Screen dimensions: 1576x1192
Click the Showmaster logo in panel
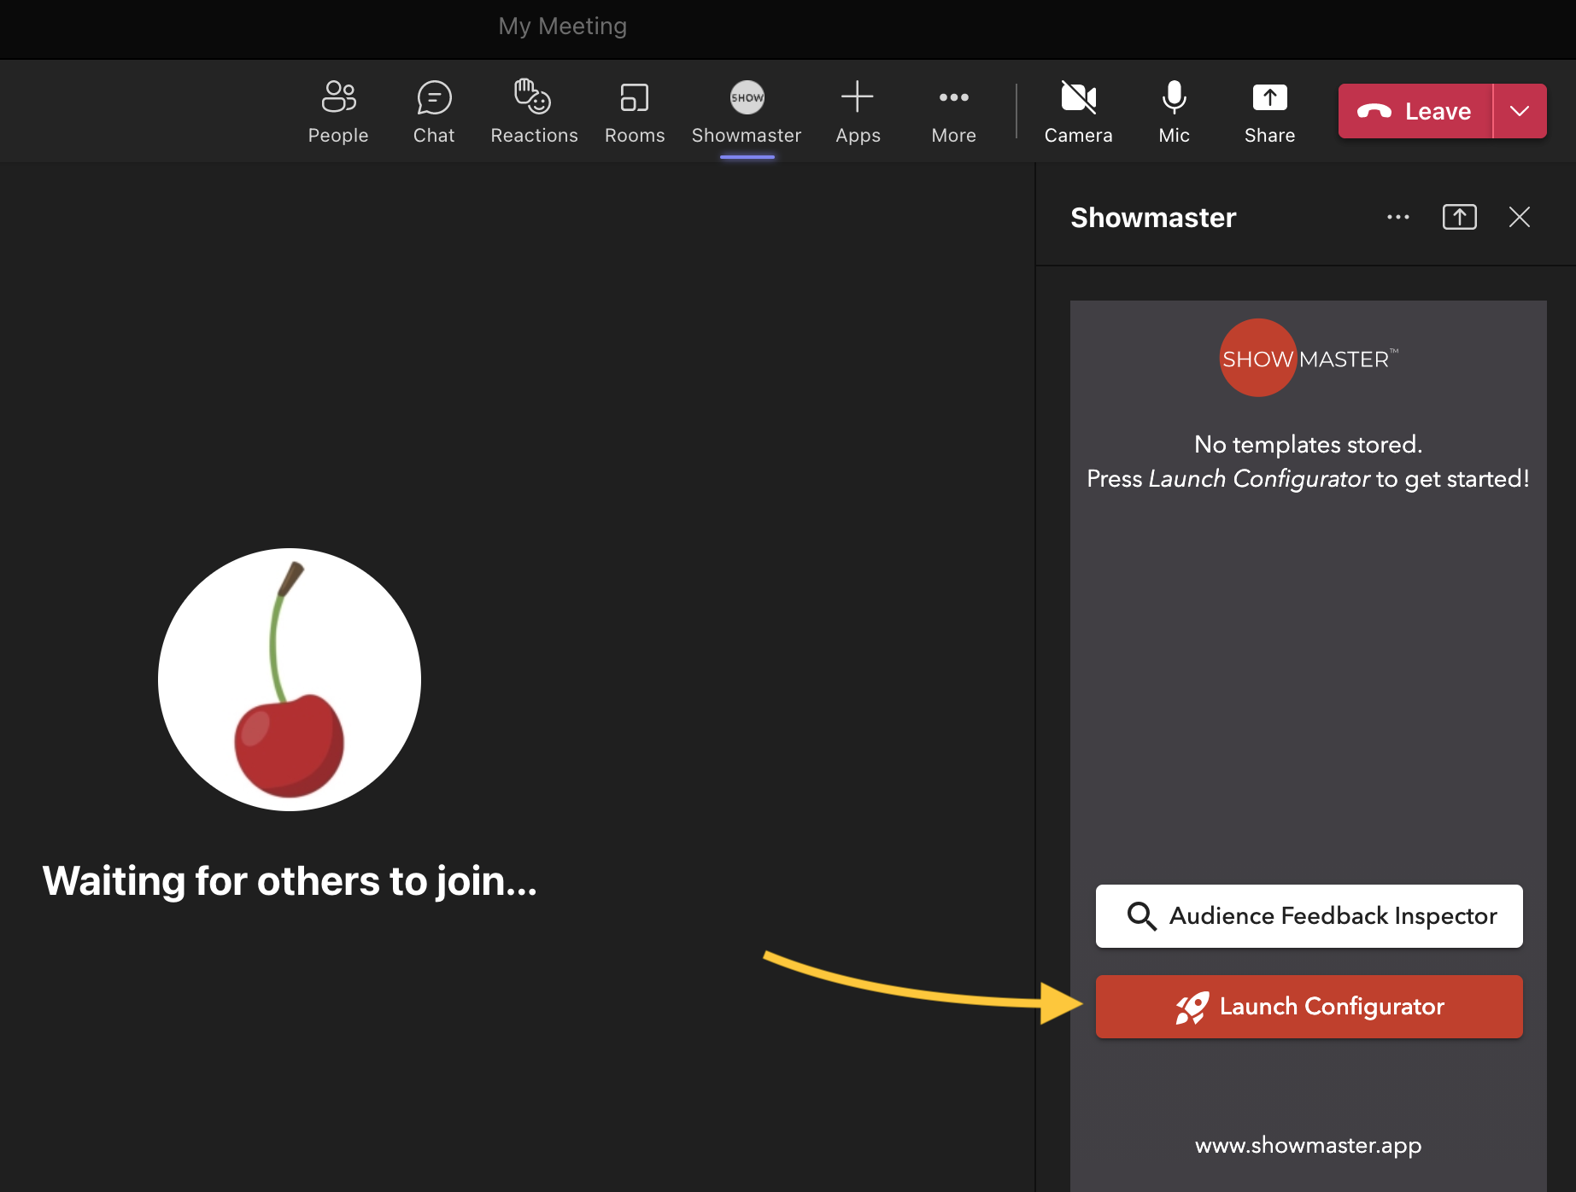(x=1308, y=358)
